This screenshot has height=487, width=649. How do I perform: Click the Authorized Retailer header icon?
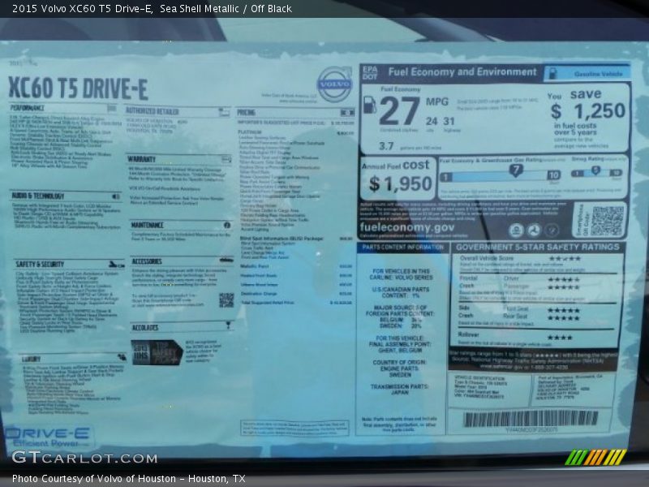[224, 112]
